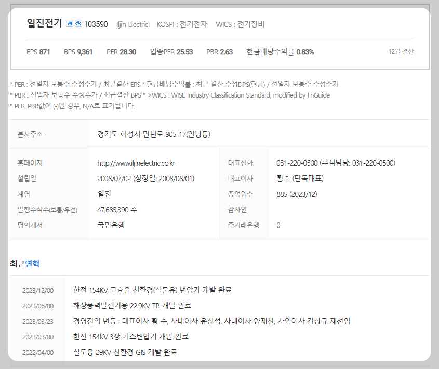Screen dimensions: 439x369
Task: Click the PER calculation footnote line
Action: 174,84
